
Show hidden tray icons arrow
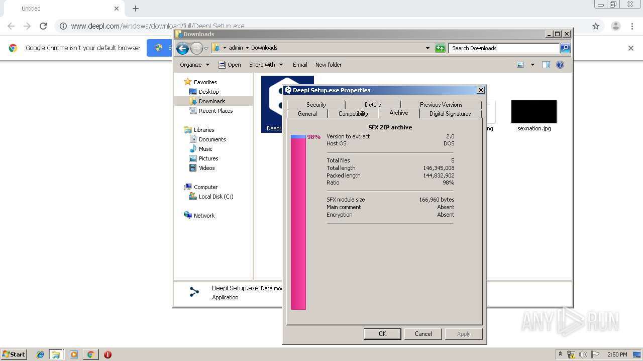point(560,354)
